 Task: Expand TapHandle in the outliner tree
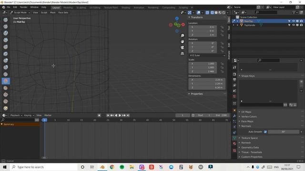point(237,25)
